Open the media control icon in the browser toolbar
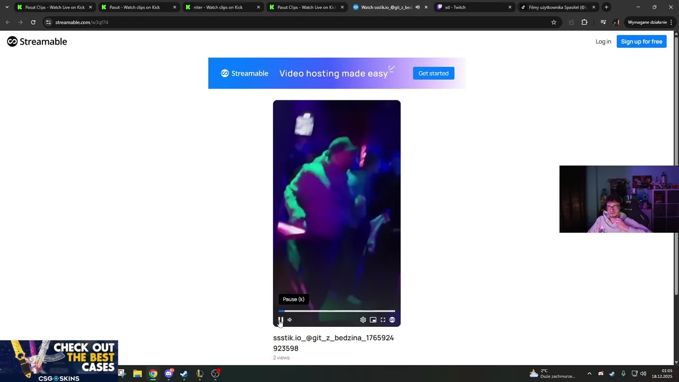Image resolution: width=679 pixels, height=382 pixels. click(x=603, y=22)
